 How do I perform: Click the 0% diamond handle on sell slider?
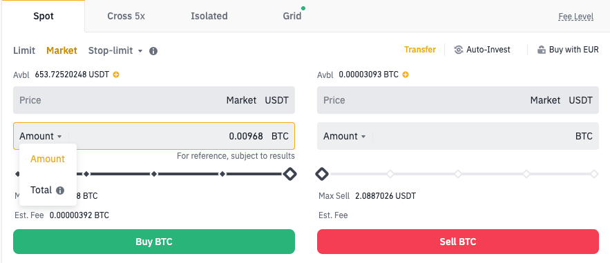(322, 174)
